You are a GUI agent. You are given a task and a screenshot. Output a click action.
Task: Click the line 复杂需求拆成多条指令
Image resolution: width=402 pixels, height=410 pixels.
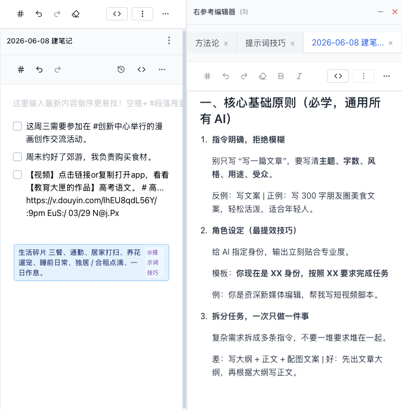pyautogui.click(x=300, y=338)
